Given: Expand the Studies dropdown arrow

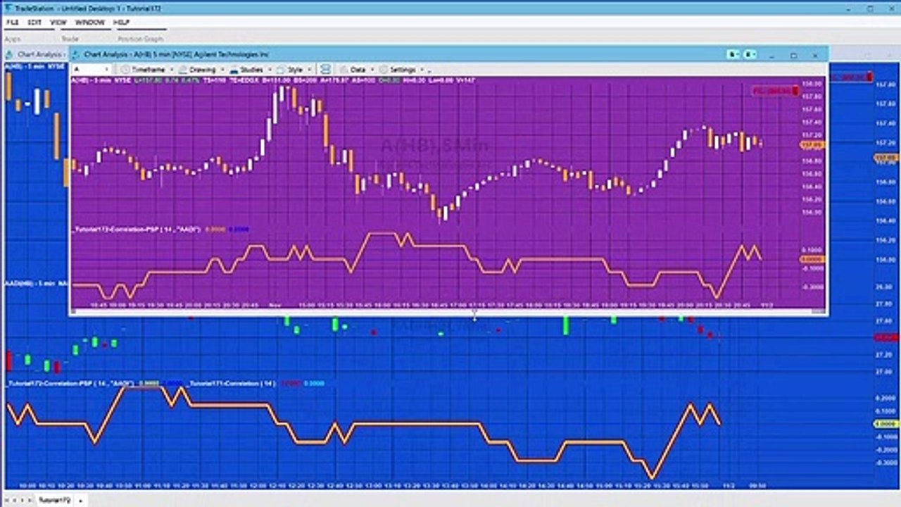Looking at the screenshot, I should [270, 70].
